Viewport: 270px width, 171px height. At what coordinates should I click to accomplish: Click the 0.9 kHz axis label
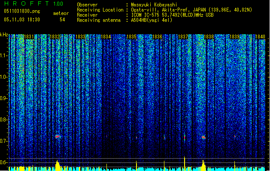tap(4, 98)
